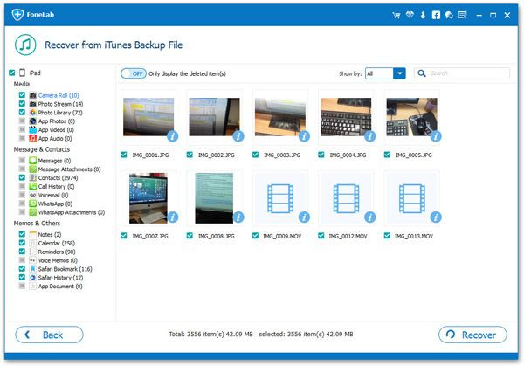Click the Safari Bookmark icon
This screenshot has height=366, width=524.
[x=33, y=269]
